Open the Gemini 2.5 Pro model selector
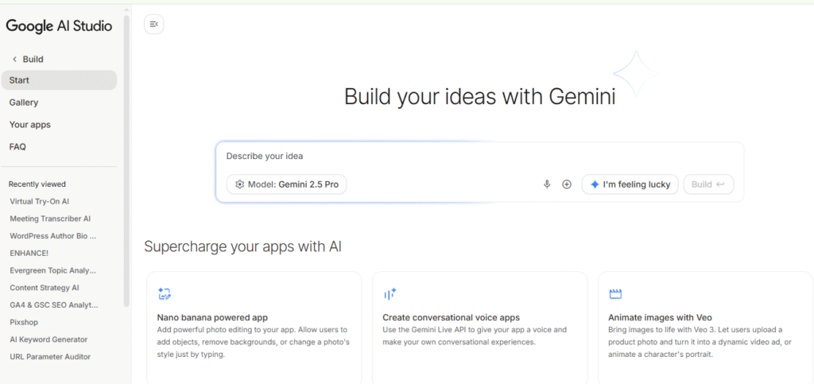 click(x=287, y=184)
